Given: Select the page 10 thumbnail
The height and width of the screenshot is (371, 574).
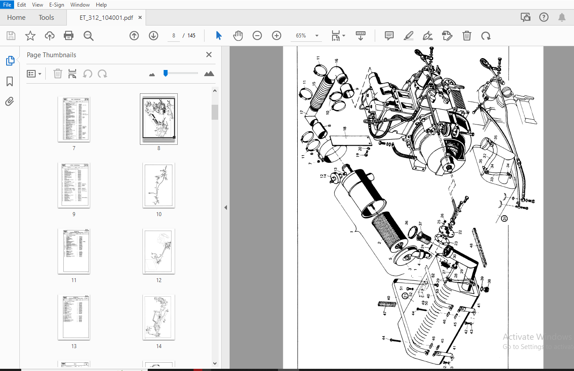Looking at the screenshot, I should (x=159, y=185).
